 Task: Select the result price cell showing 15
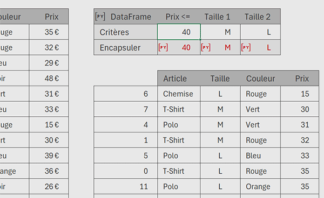[x=300, y=94]
